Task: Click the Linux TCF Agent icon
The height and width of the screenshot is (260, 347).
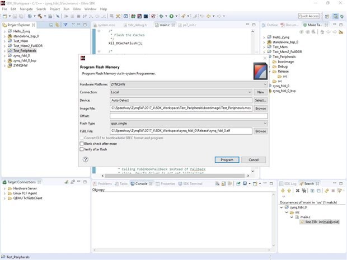Action: [x=10, y=193]
